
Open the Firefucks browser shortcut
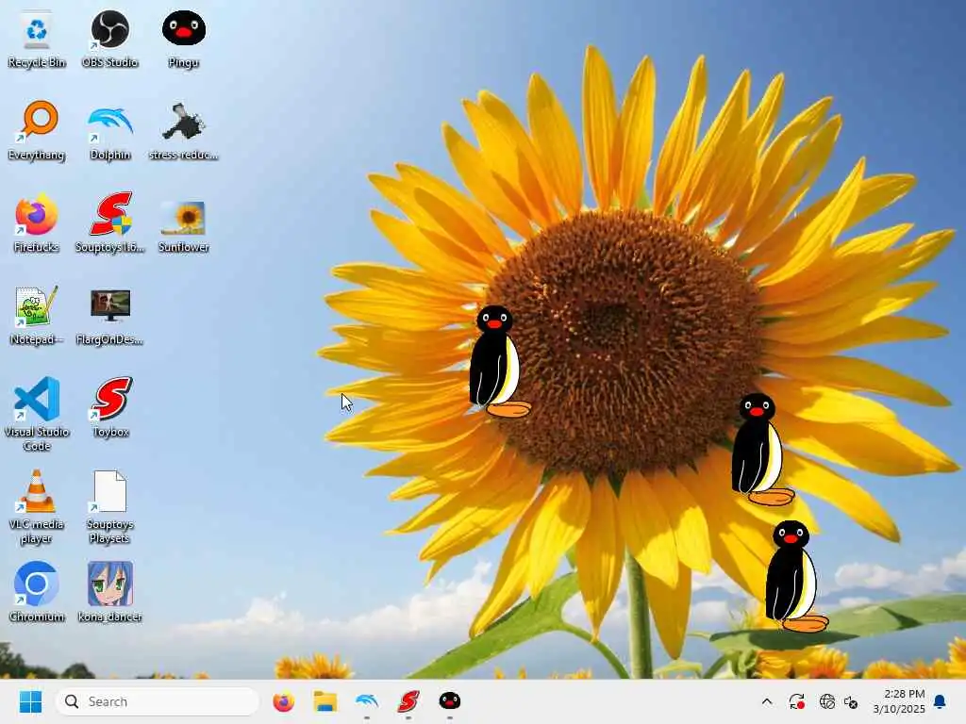pos(37,222)
